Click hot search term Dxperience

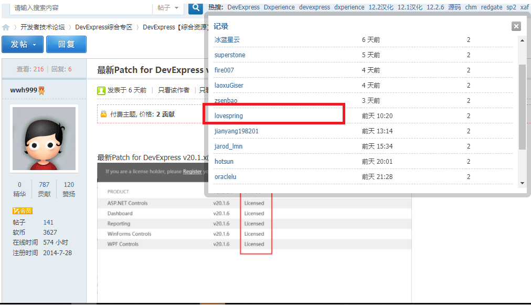point(279,7)
